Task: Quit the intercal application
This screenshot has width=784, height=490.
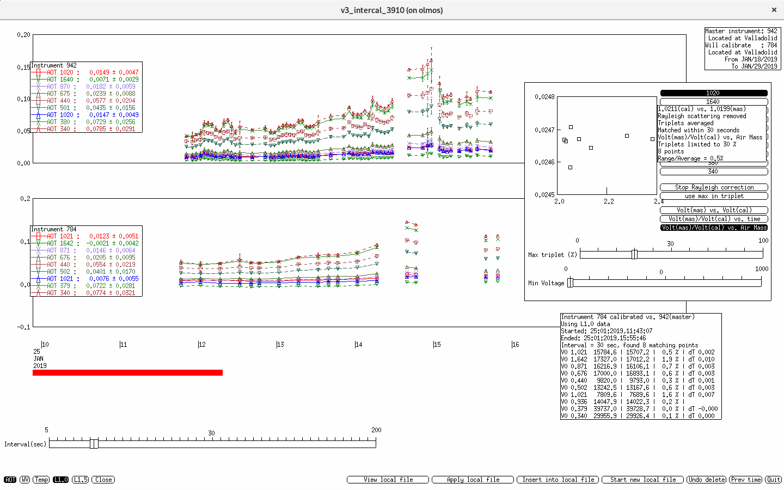Action: (x=773, y=480)
